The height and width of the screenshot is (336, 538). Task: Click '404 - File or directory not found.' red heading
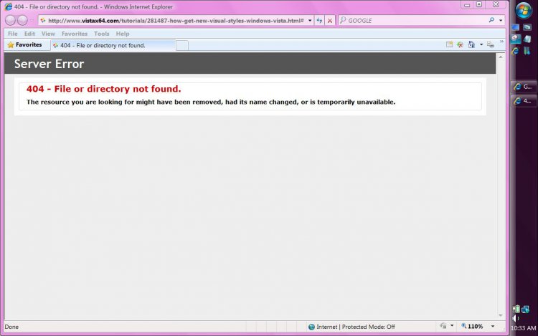point(103,89)
